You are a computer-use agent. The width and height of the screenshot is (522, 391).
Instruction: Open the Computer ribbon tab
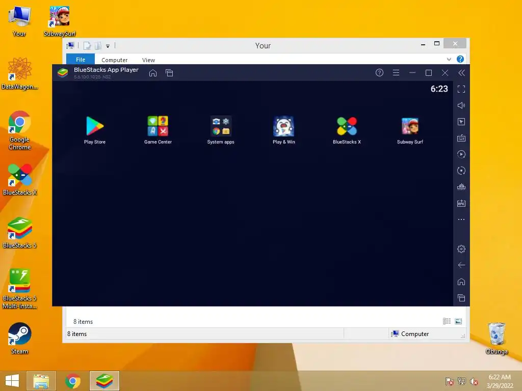115,60
